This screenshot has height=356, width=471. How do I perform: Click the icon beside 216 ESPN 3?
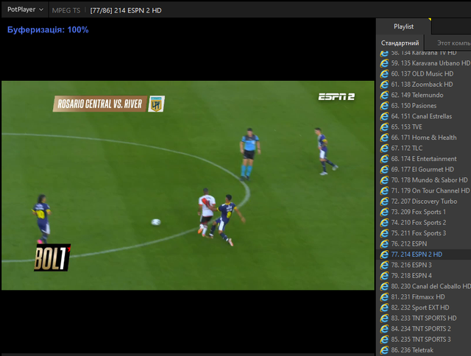pyautogui.click(x=384, y=266)
